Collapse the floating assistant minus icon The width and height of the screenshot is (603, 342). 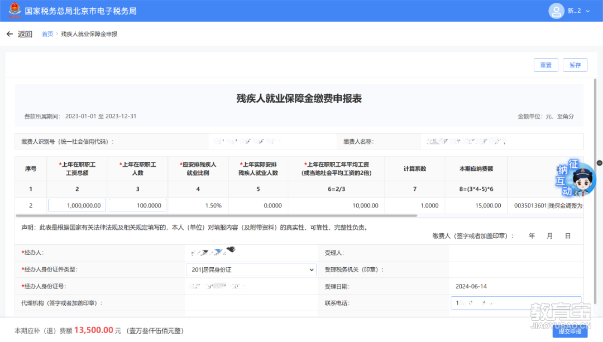(600, 163)
